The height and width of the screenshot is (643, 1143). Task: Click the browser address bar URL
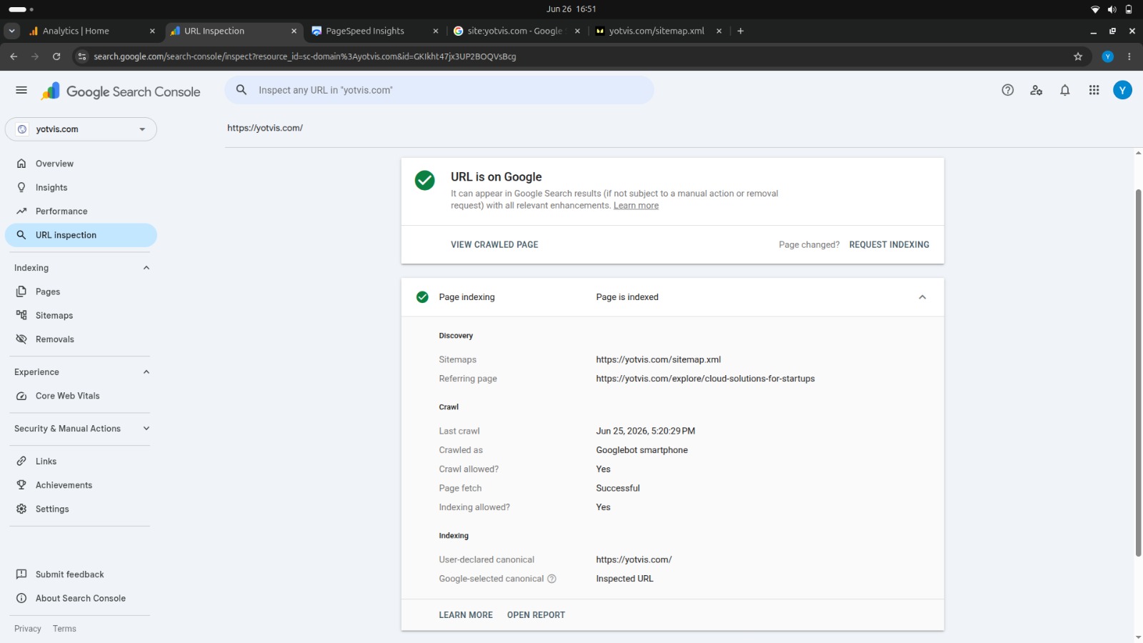click(305, 56)
